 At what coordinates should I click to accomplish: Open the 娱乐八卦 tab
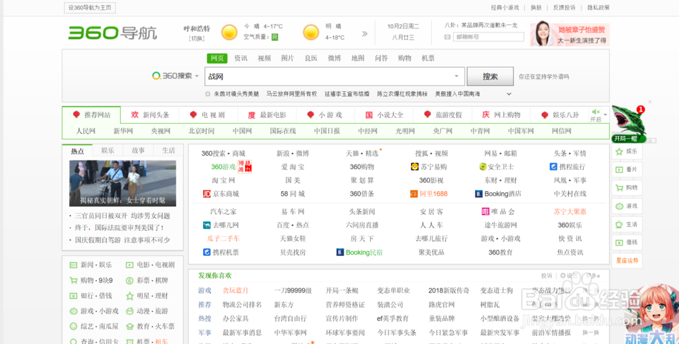[x=559, y=115]
